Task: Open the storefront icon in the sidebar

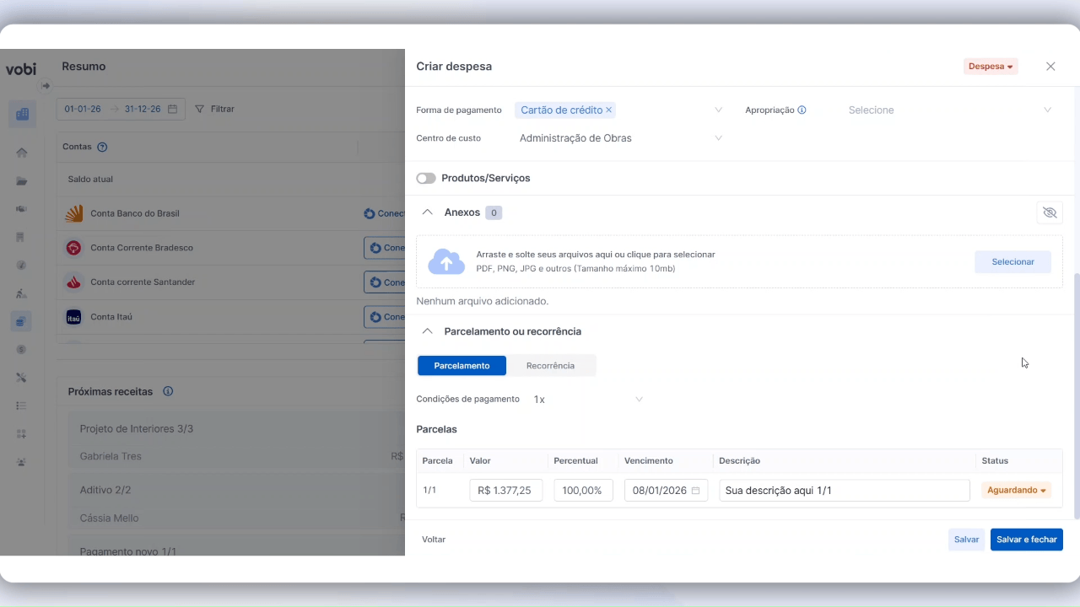Action: tap(22, 237)
